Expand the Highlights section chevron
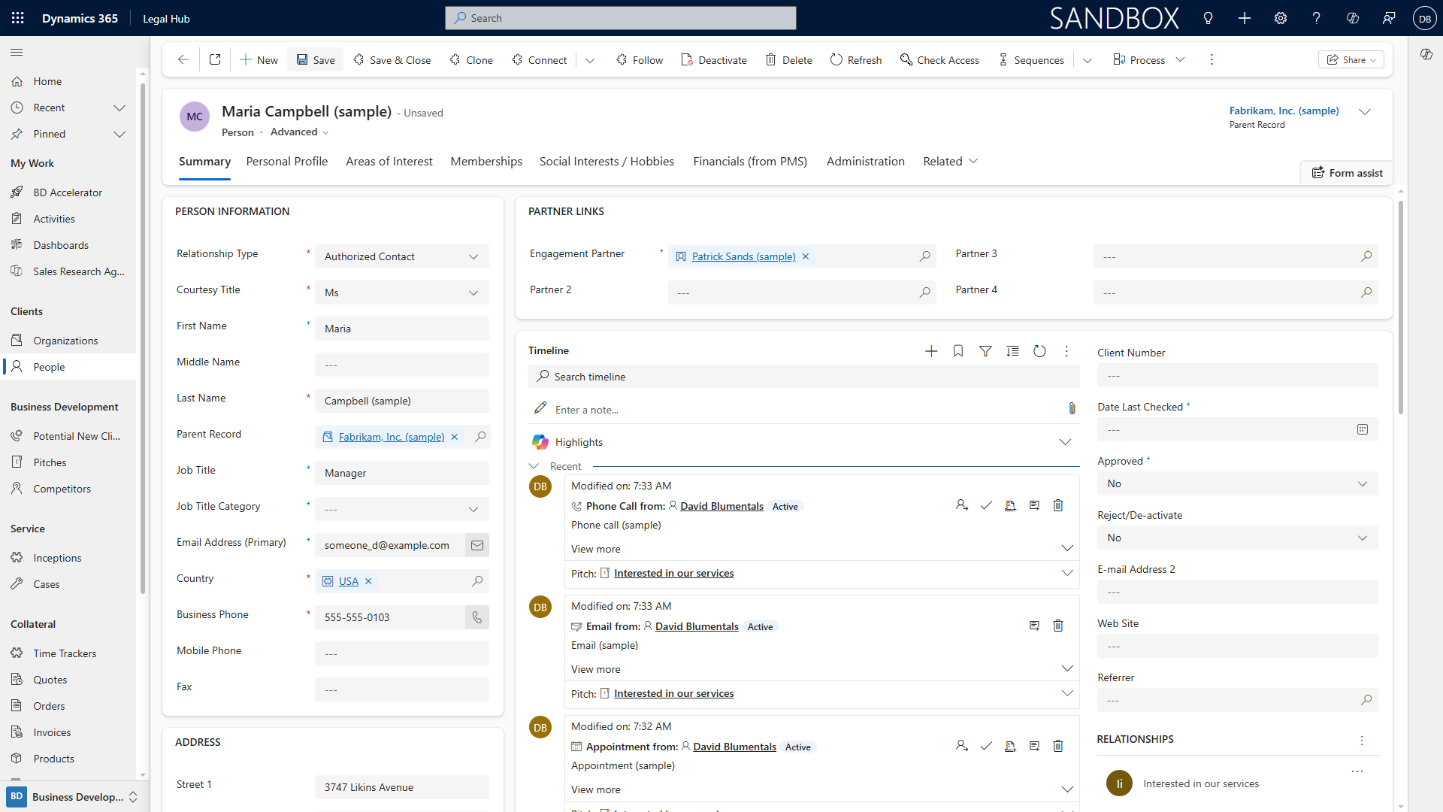The image size is (1443, 812). tap(1065, 442)
